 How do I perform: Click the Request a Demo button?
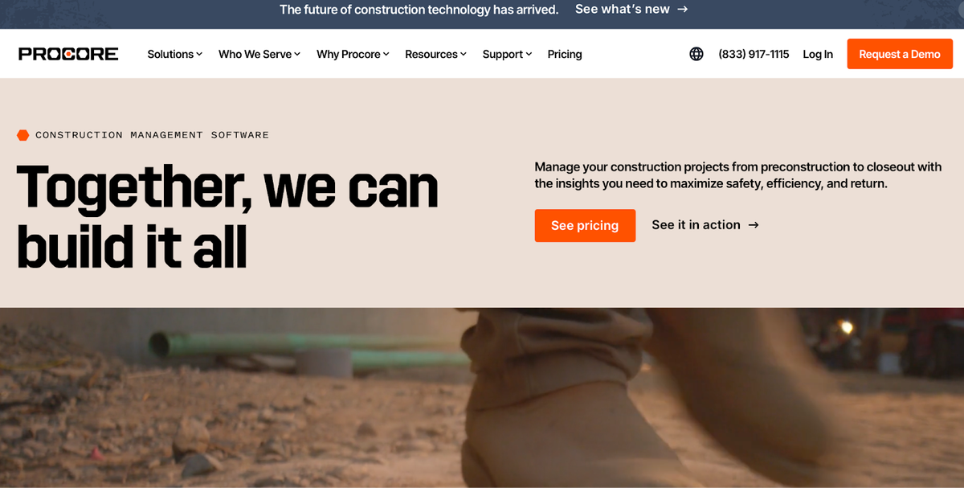coord(900,54)
